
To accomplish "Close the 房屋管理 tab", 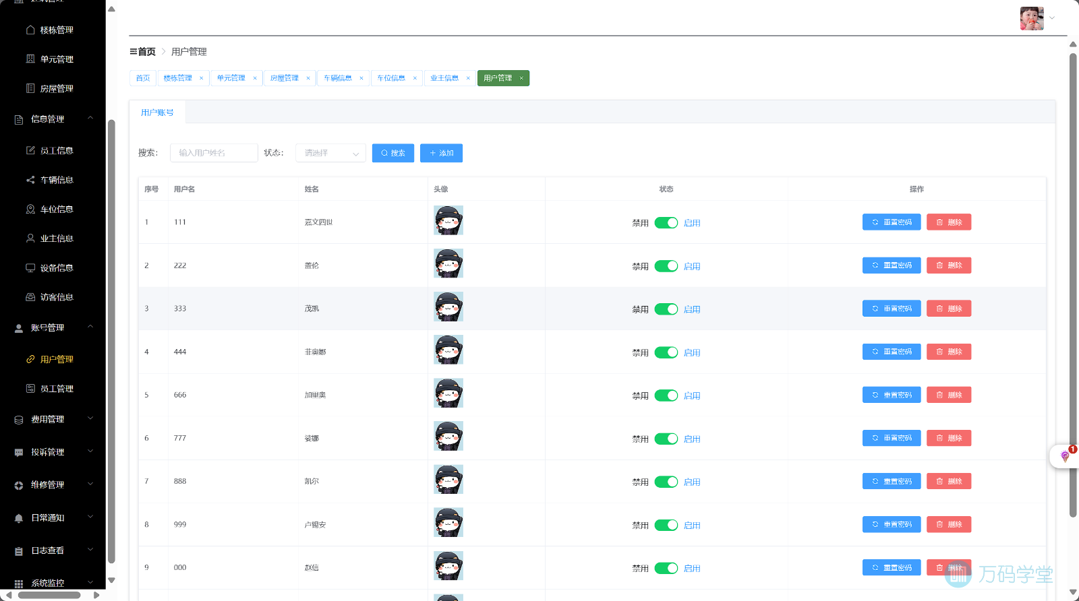I will click(308, 78).
